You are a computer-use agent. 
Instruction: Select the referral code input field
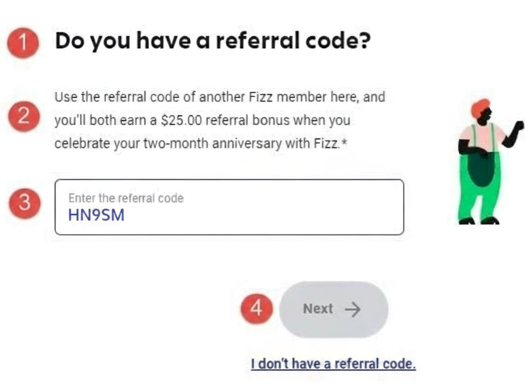tap(229, 207)
